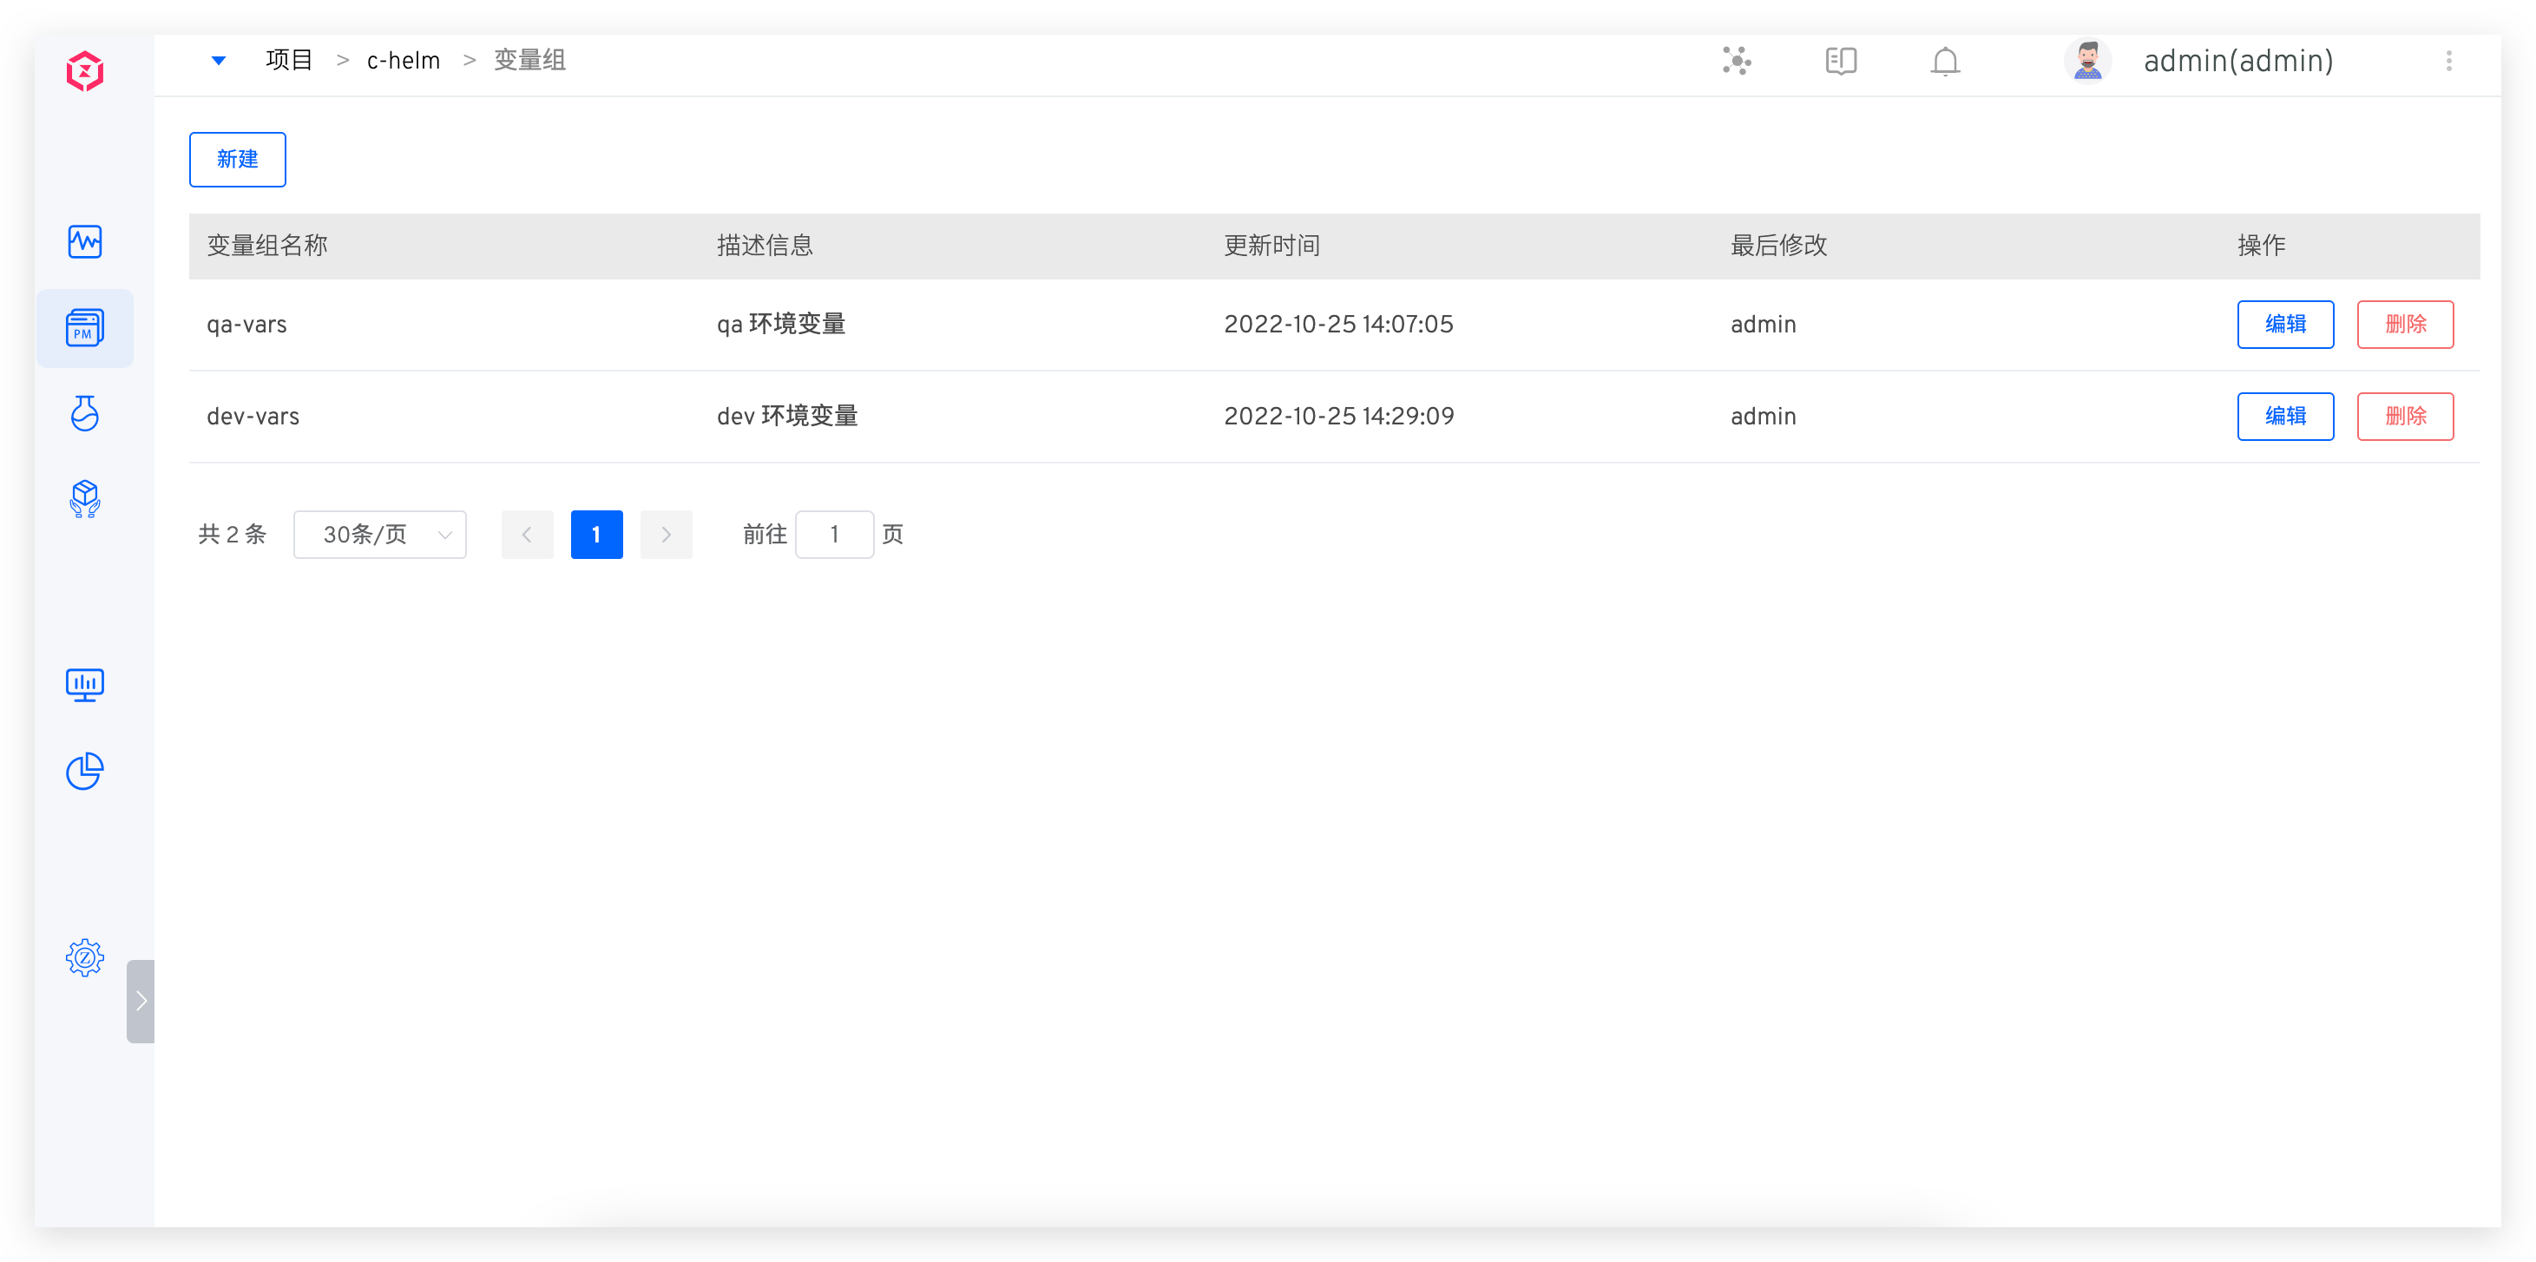Expand the project breadcrumb dropdown arrow

click(x=218, y=60)
